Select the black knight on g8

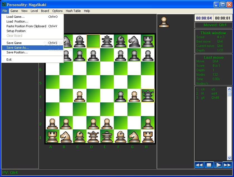click(134, 41)
